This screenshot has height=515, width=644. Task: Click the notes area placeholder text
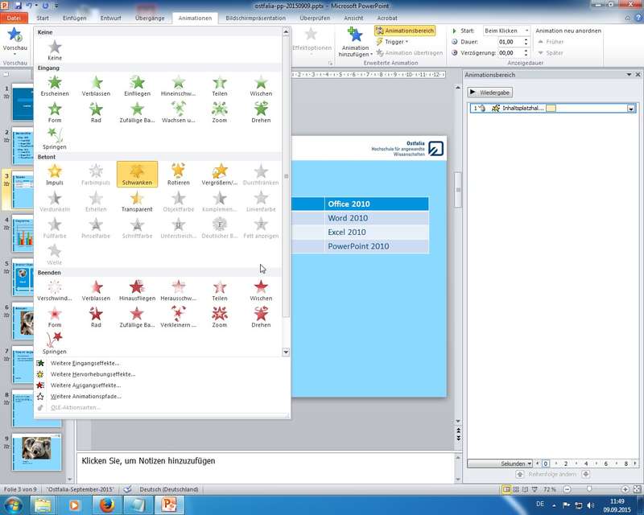click(148, 461)
